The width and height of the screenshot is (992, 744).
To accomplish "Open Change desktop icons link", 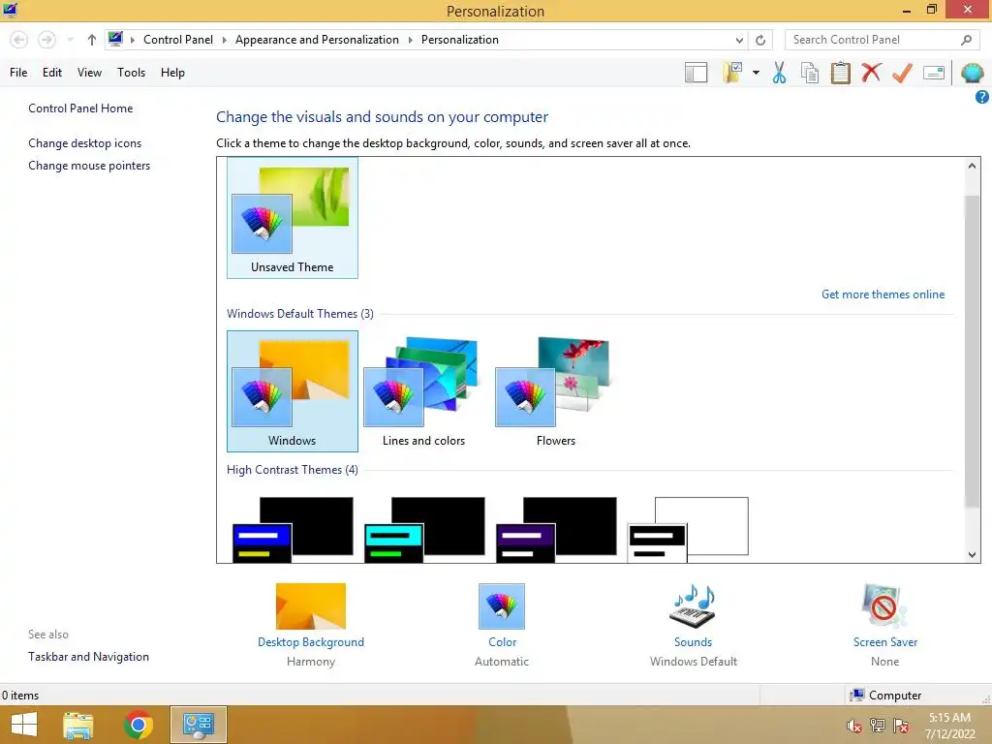I will (85, 143).
